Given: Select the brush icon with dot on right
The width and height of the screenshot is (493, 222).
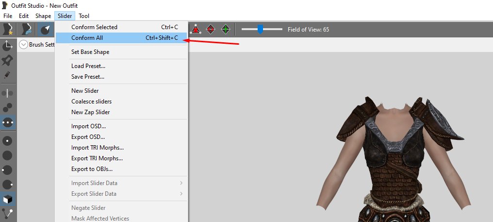Looking at the screenshot, I should [x=7, y=184].
